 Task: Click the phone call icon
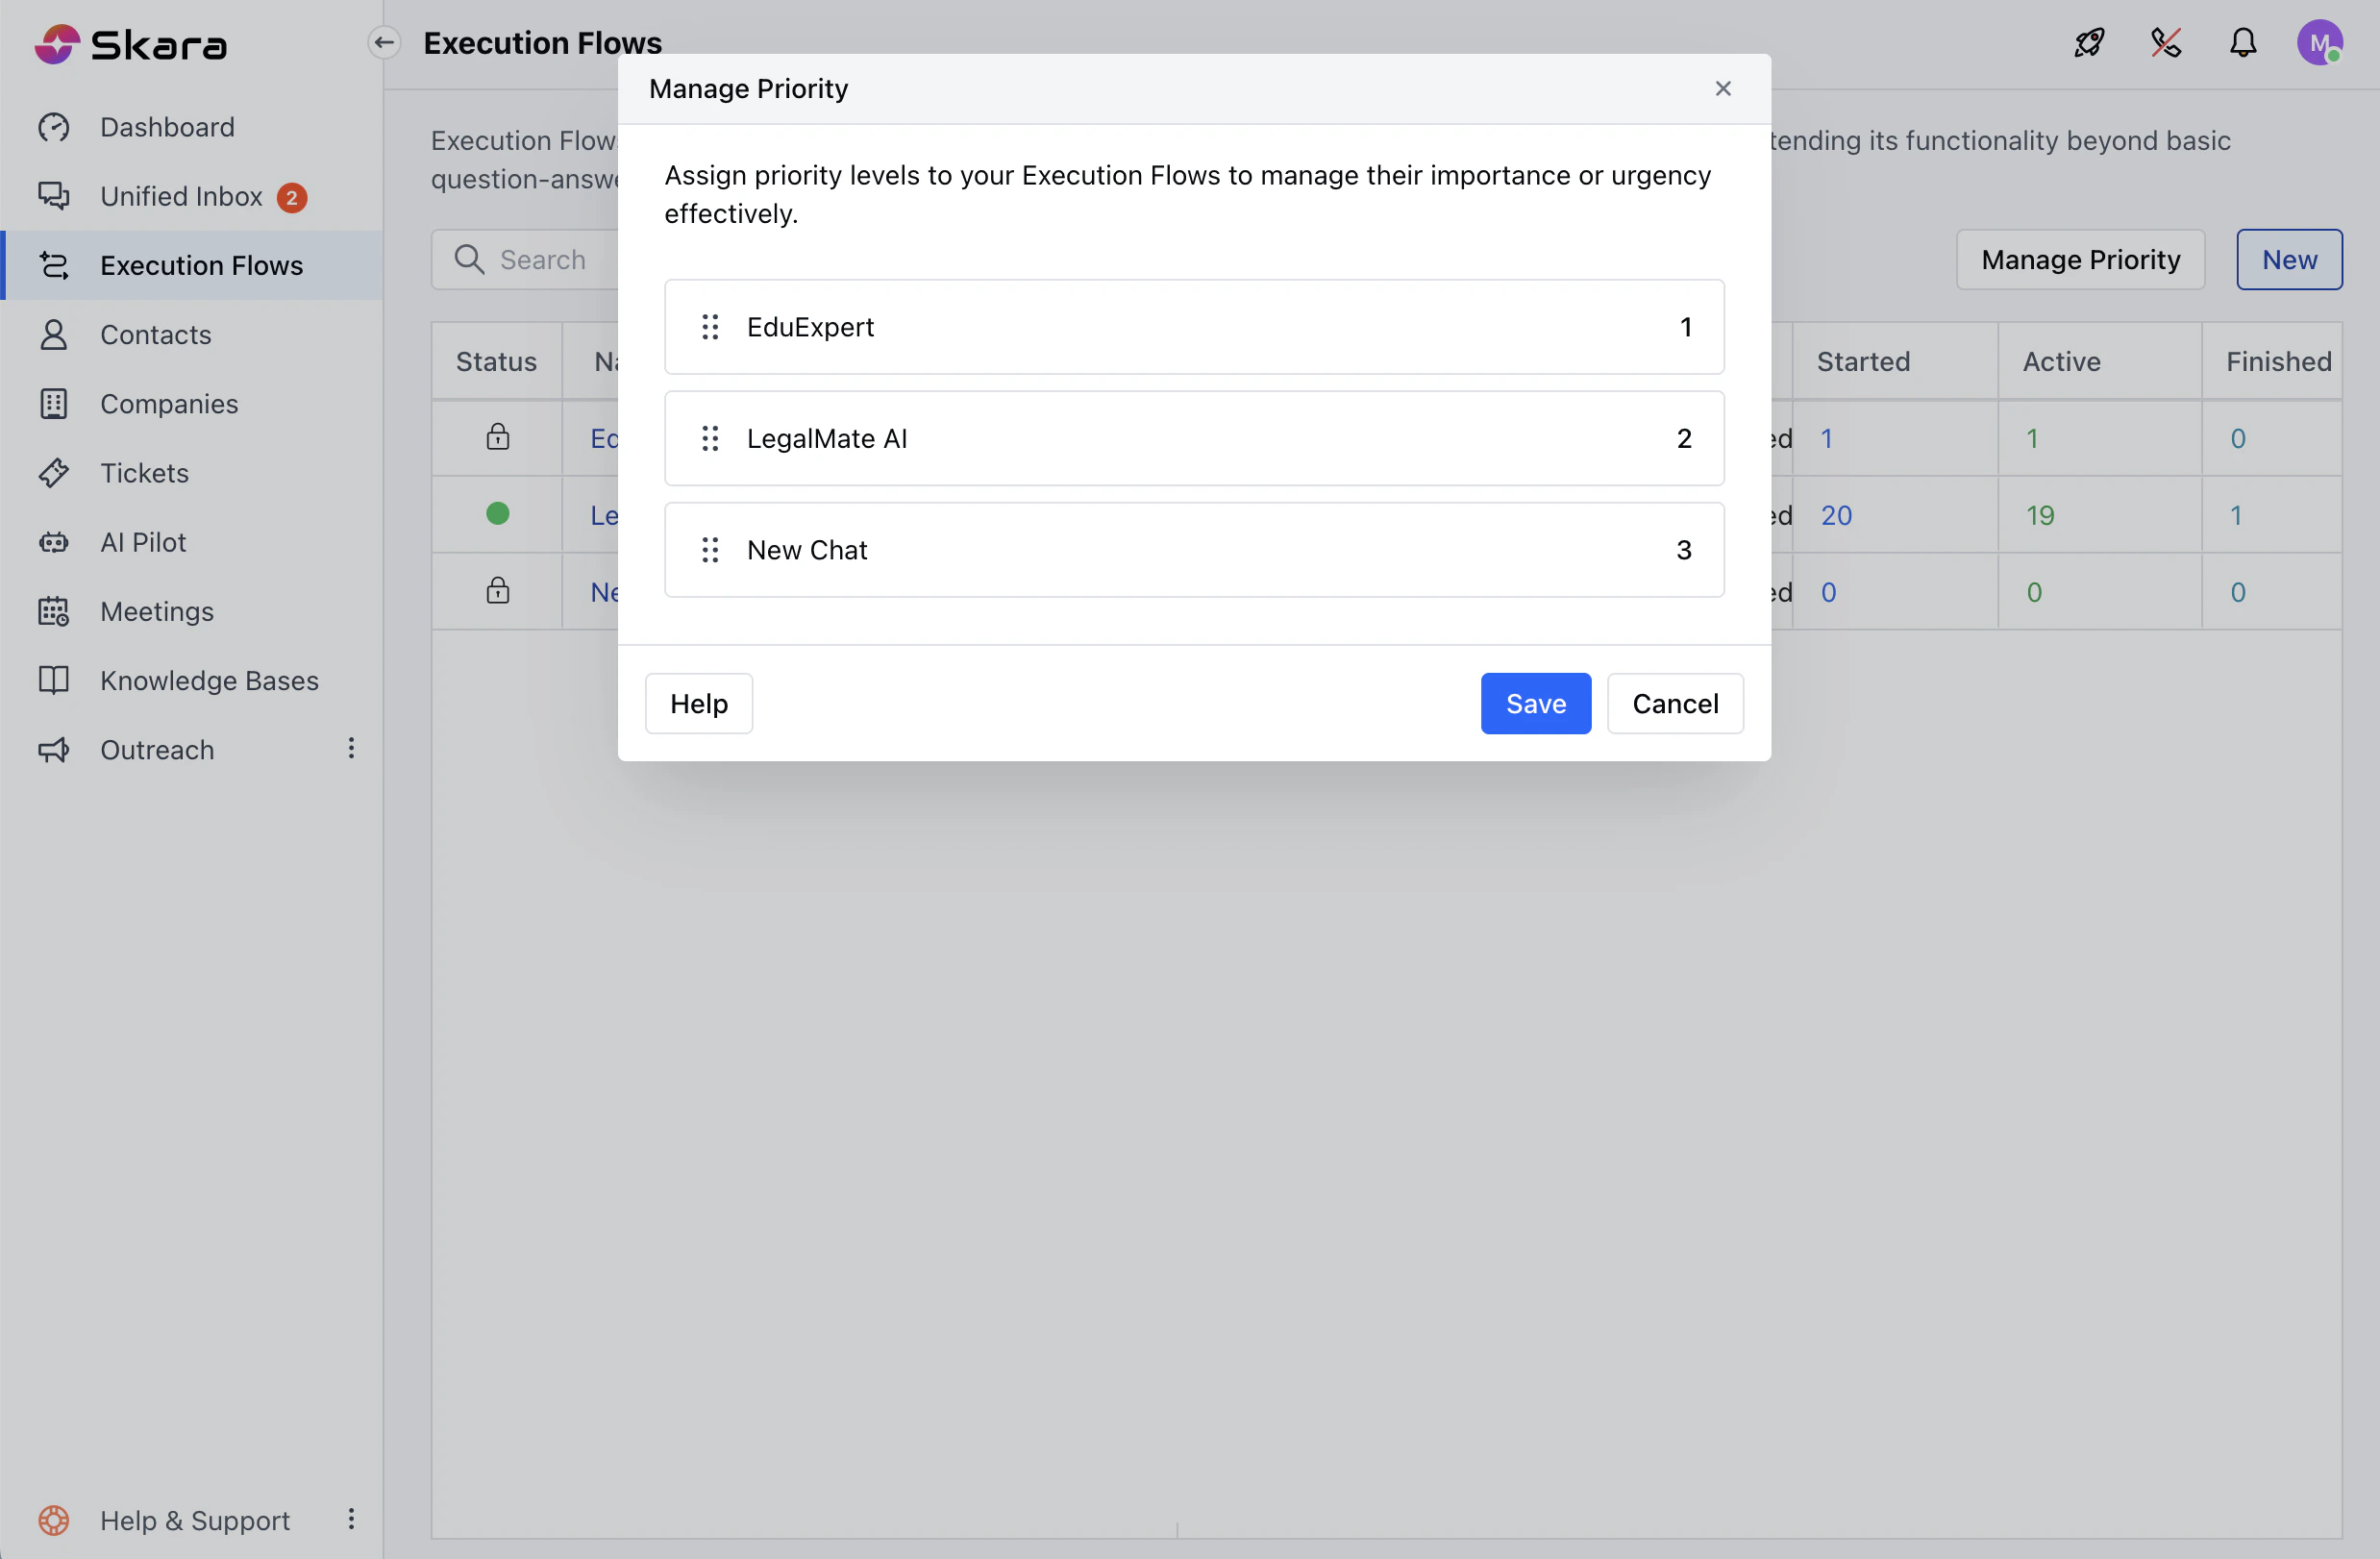click(2165, 43)
